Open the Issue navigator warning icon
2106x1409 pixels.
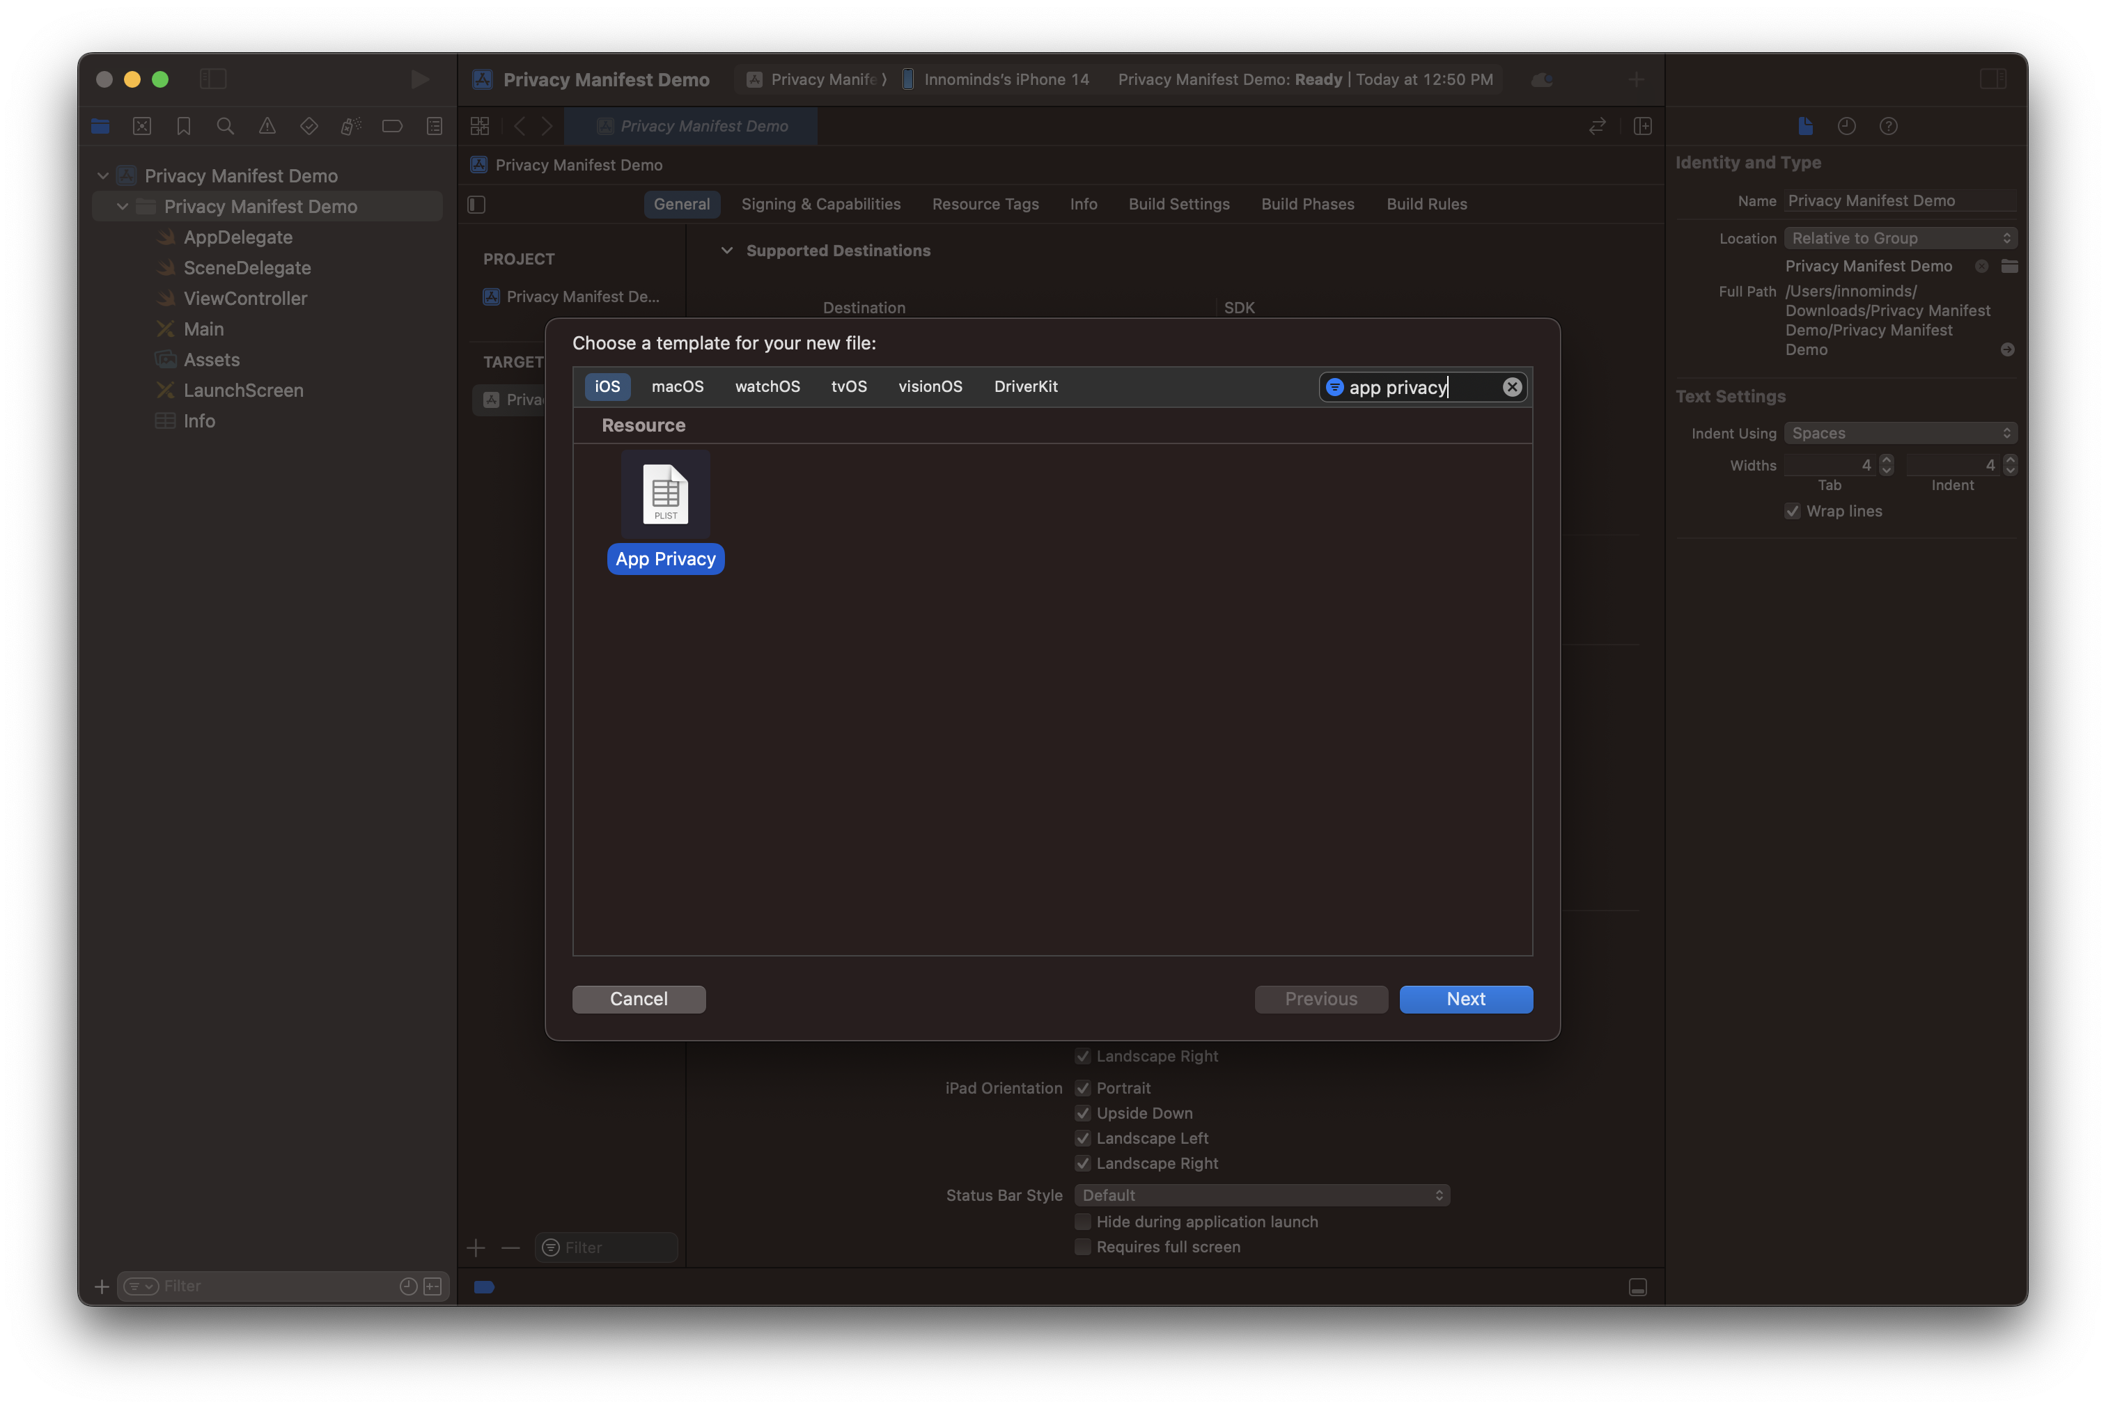coord(267,127)
